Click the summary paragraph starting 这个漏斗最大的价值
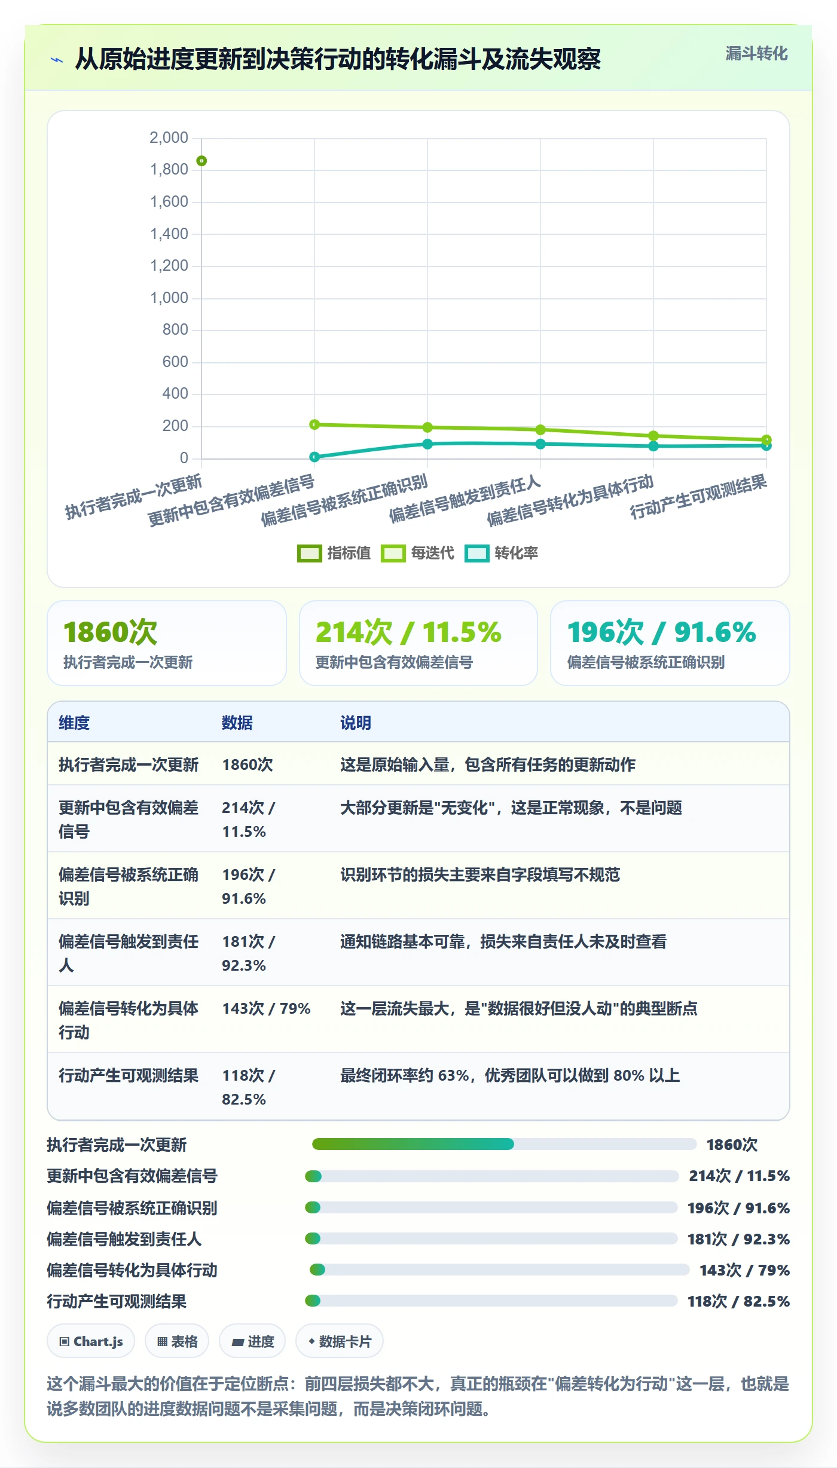The width and height of the screenshot is (837, 1468). coord(418,1396)
